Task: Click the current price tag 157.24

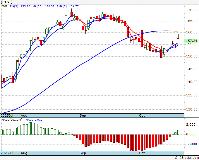Action: coord(191,41)
